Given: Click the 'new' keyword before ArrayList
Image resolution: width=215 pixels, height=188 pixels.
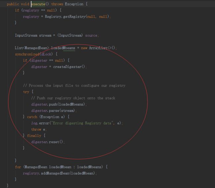Looking at the screenshot, I should click(x=84, y=48).
